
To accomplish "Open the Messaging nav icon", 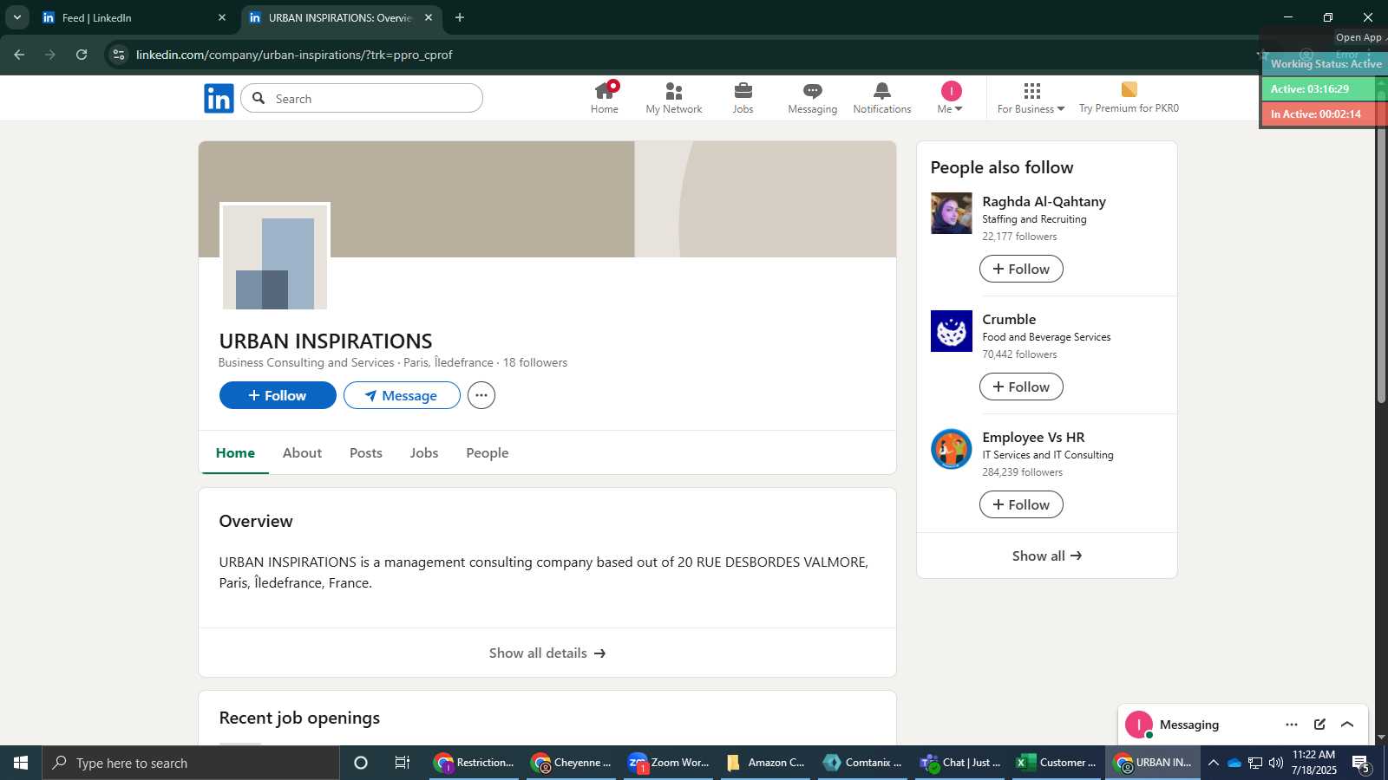I will 813,98.
